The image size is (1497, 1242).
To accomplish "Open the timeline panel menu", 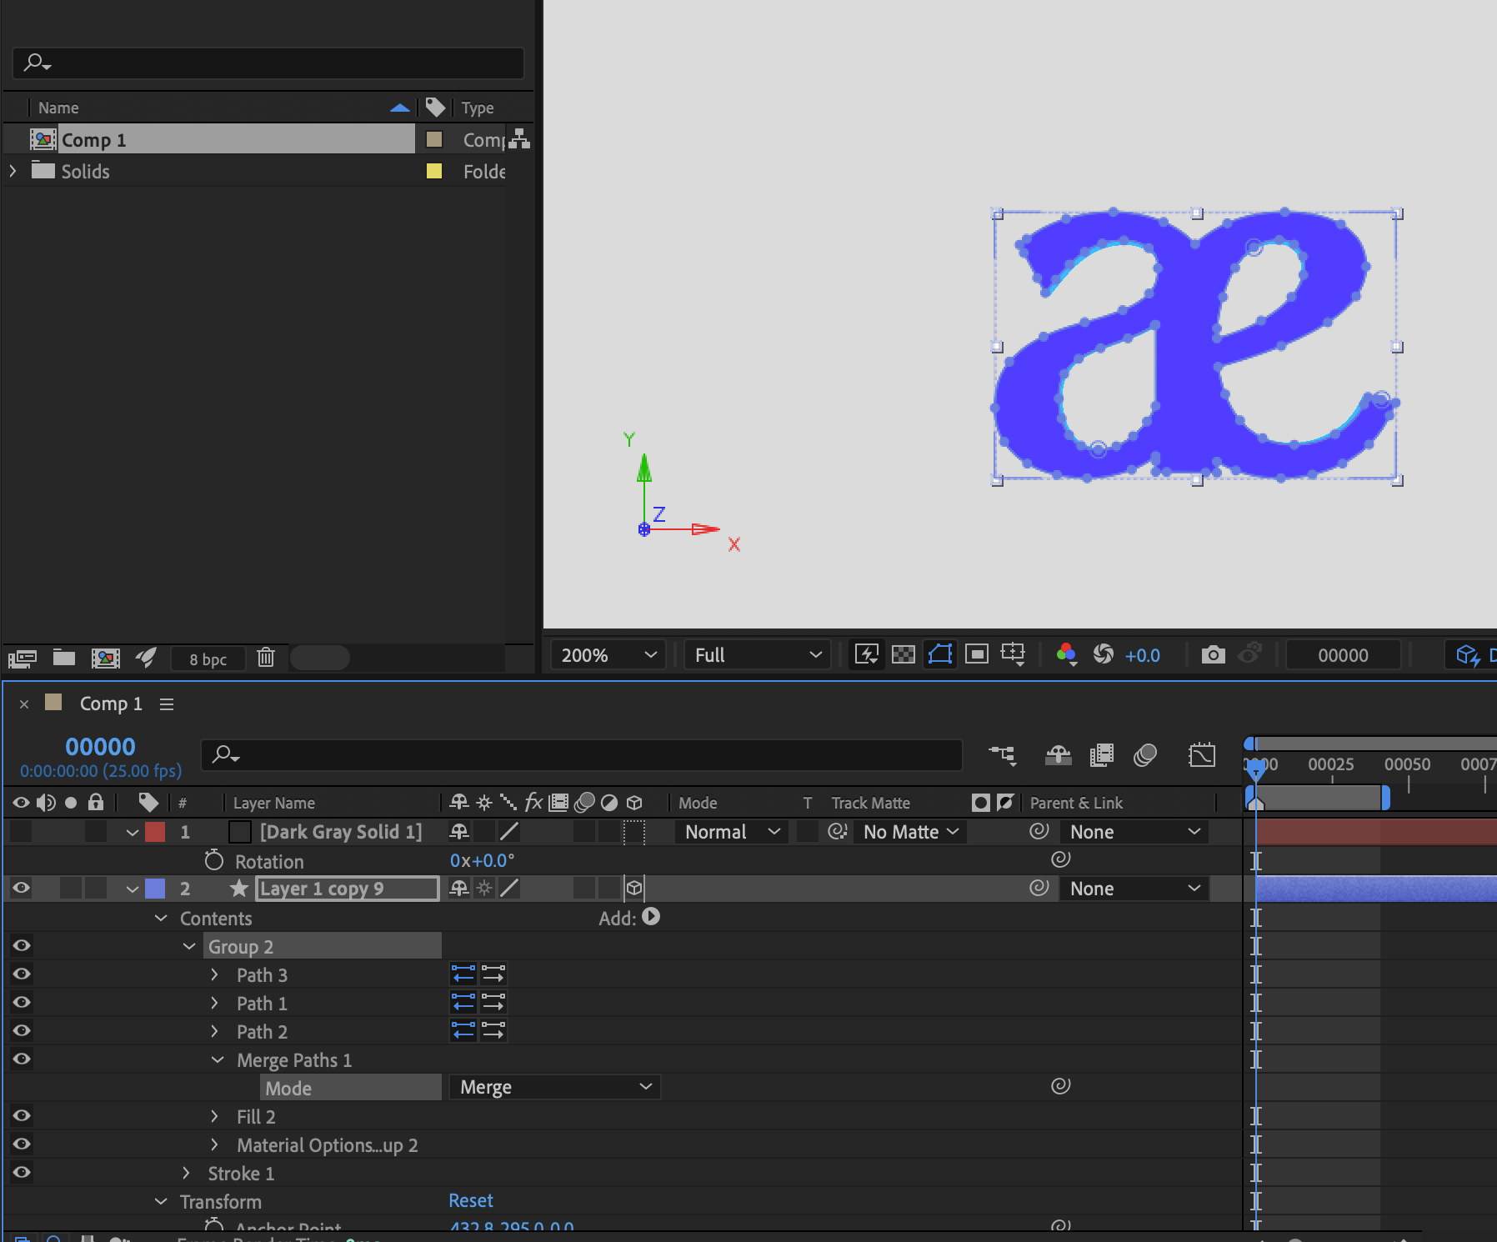I will tap(167, 704).
